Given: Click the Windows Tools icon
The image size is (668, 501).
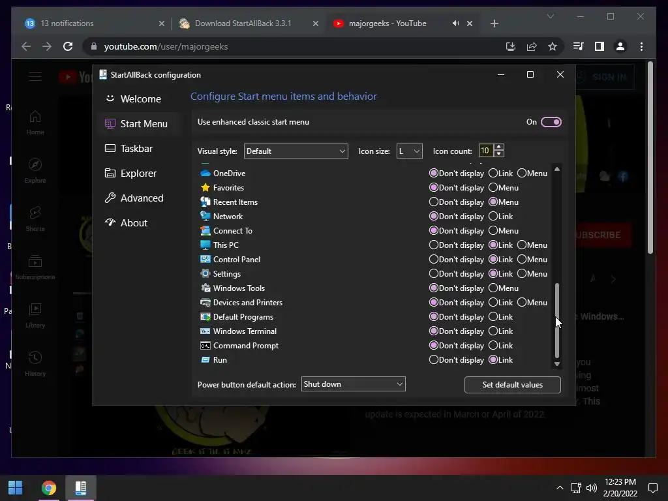Looking at the screenshot, I should coord(205,288).
